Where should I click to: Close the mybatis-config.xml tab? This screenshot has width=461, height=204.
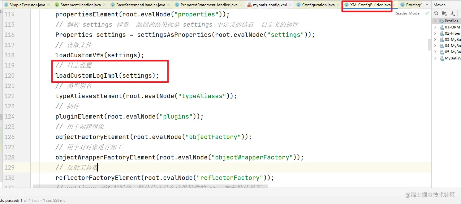click(x=290, y=5)
